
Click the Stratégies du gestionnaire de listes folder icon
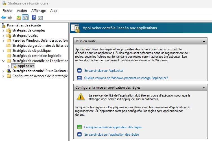(x=9, y=46)
